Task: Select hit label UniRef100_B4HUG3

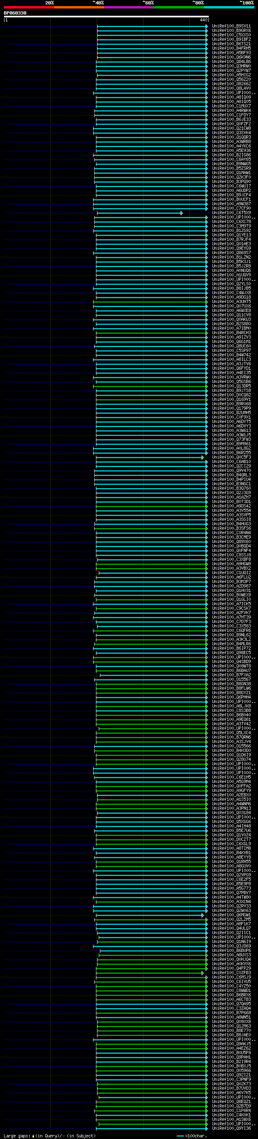Action: 231,524
